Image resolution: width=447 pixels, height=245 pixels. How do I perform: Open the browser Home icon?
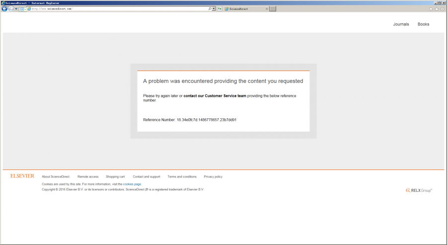tap(431, 9)
